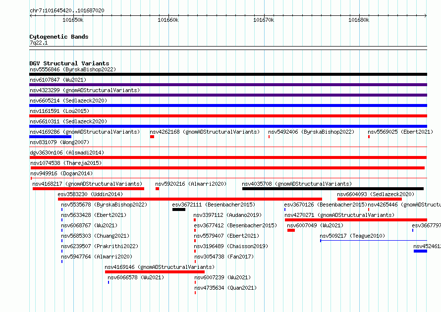Click the nsv4035708 gnomAD black bar

[x=332, y=189]
